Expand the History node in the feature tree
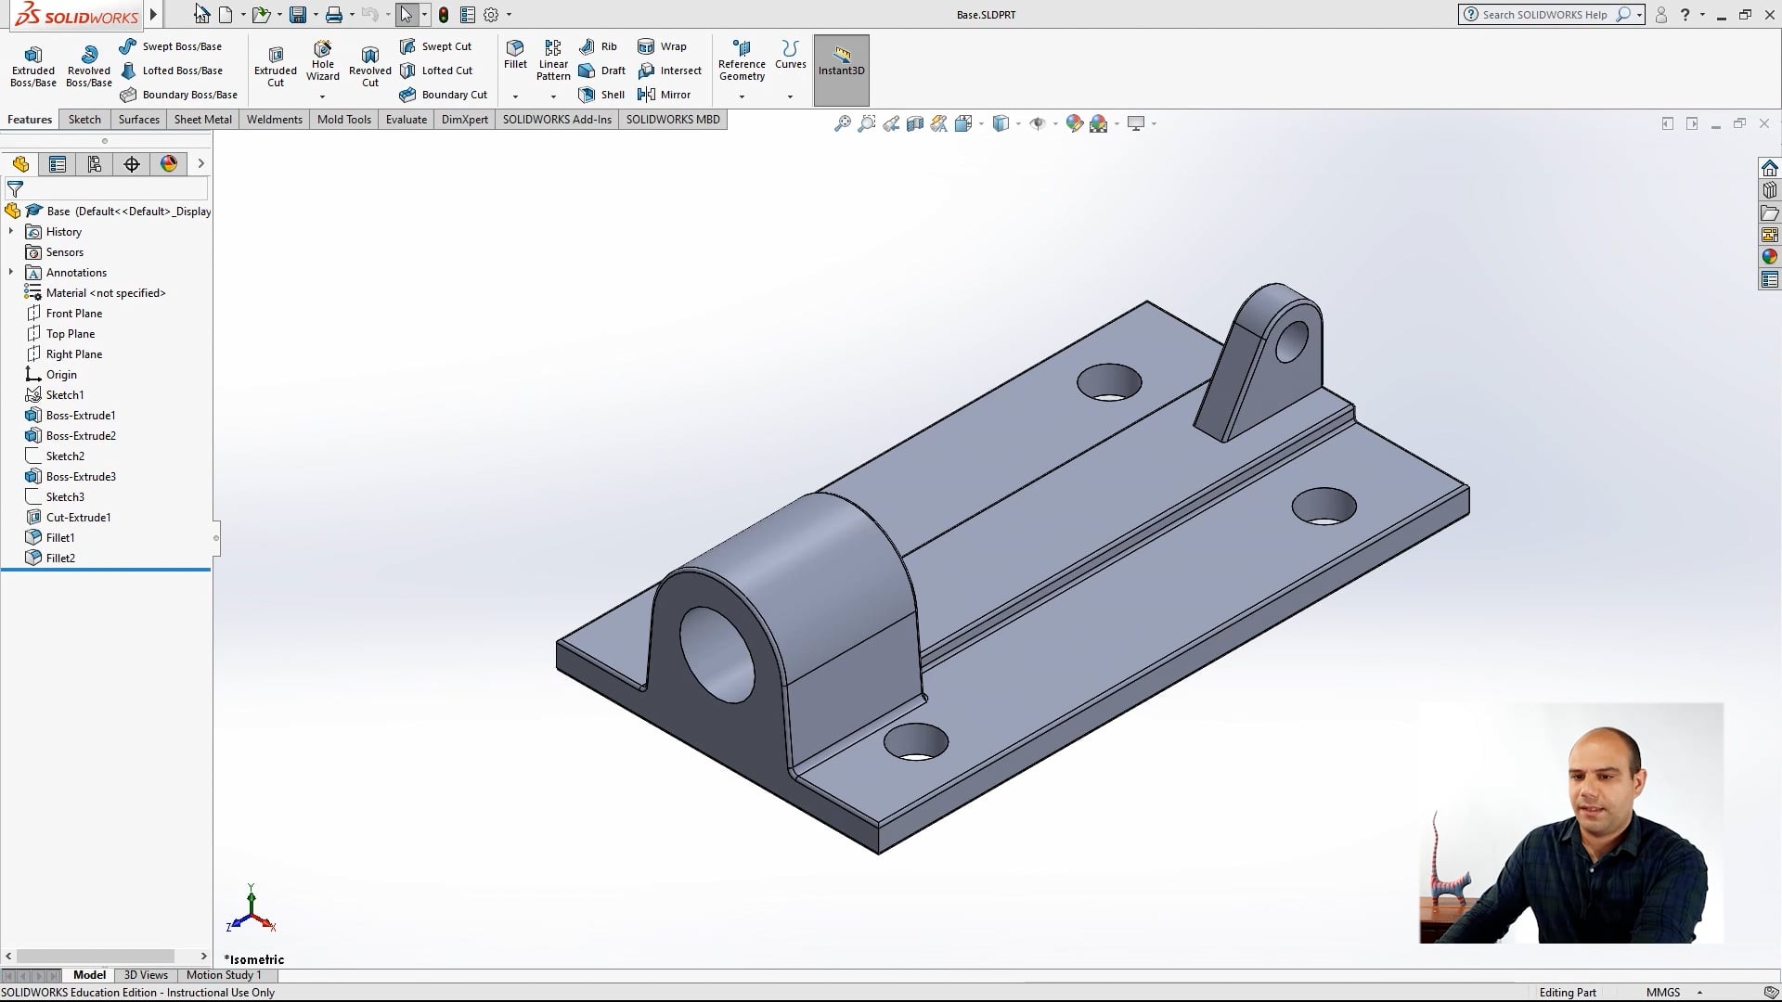Screen dimensions: 1782x1002 [x=10, y=231]
